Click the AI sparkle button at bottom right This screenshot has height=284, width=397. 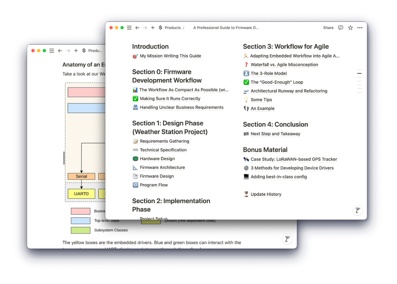click(x=357, y=210)
